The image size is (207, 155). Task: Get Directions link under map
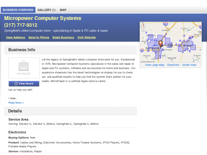tap(173, 65)
